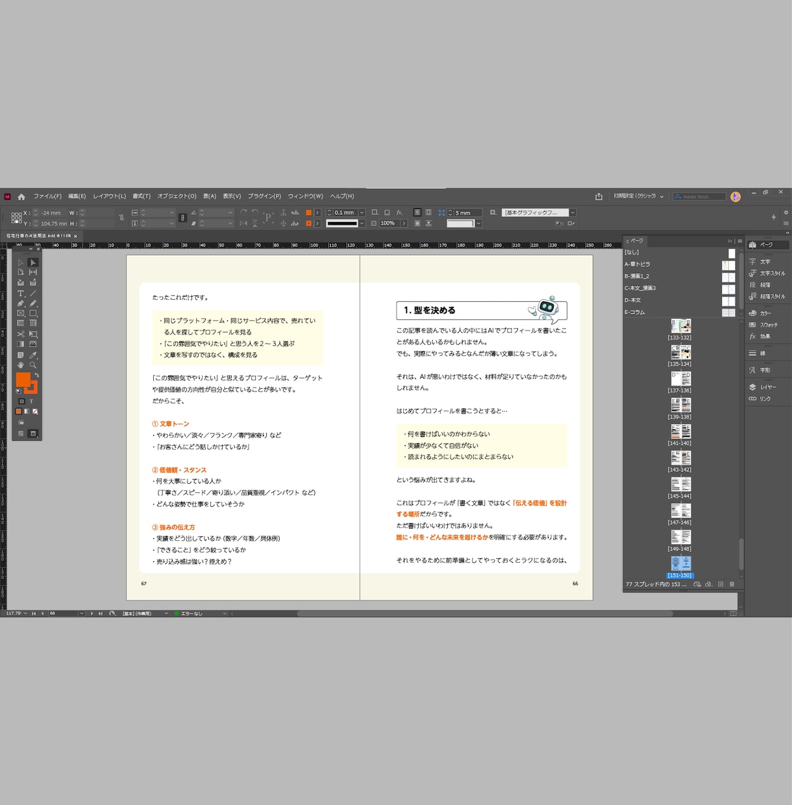Open the スウォッチ panel
The image size is (792, 805).
767,325
